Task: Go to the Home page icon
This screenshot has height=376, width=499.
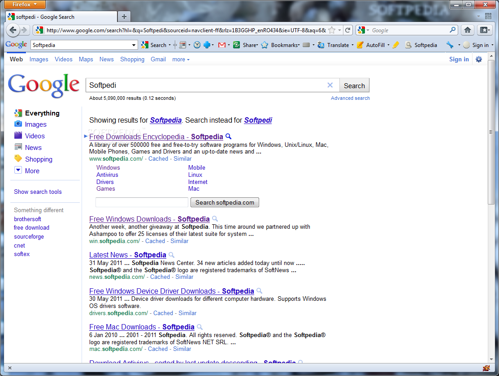Action: (468, 30)
